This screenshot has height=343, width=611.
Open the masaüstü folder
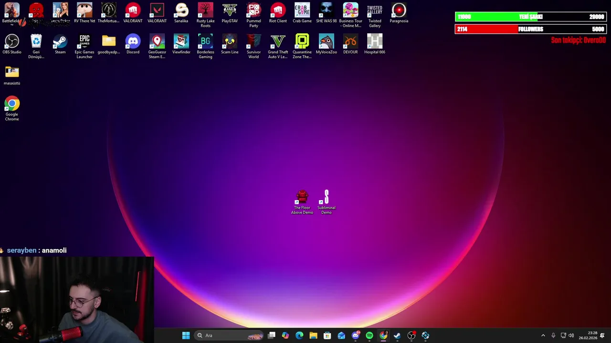pos(12,75)
